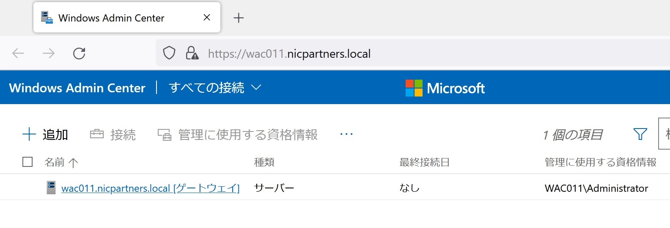Click the address bar URL wac011.nicpartners.local
670x228 pixels.
[289, 54]
